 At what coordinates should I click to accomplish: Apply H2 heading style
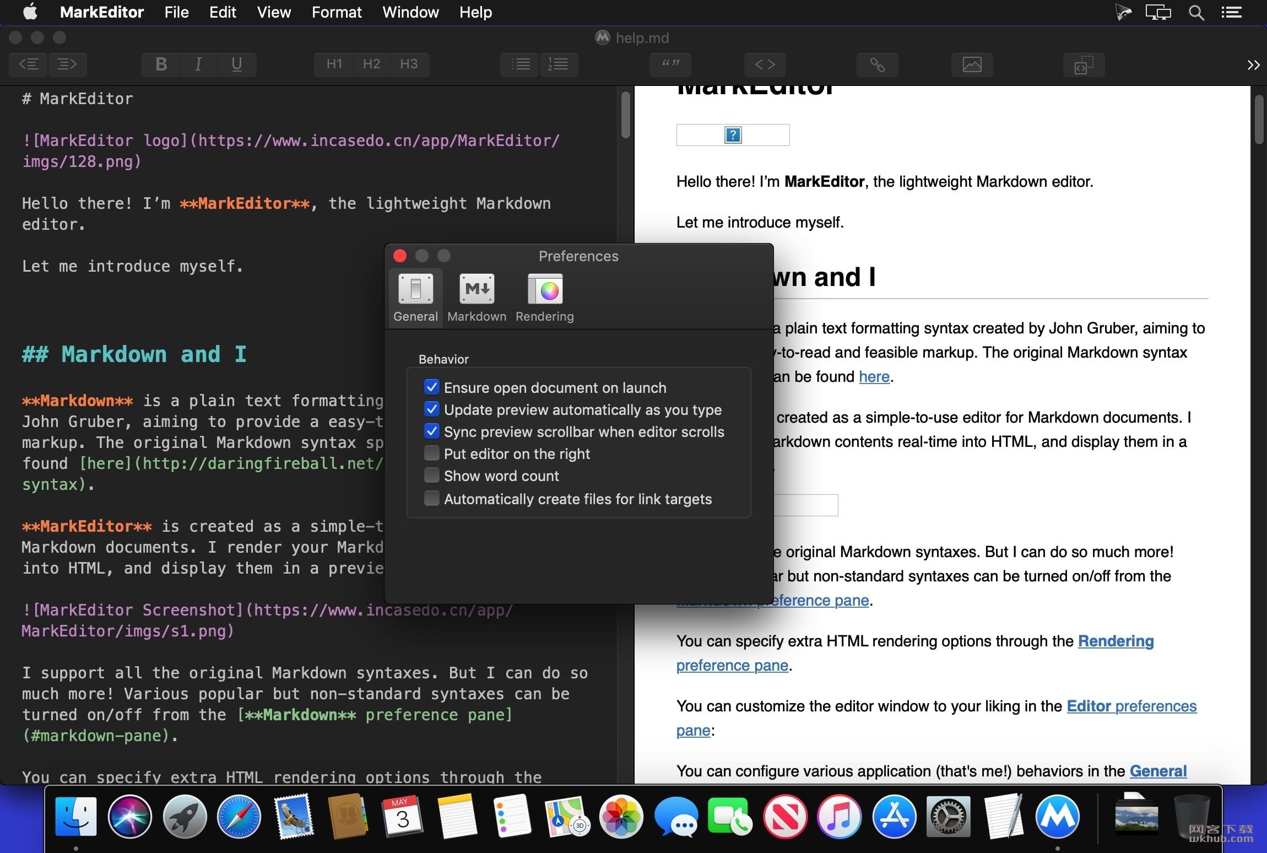pyautogui.click(x=371, y=64)
